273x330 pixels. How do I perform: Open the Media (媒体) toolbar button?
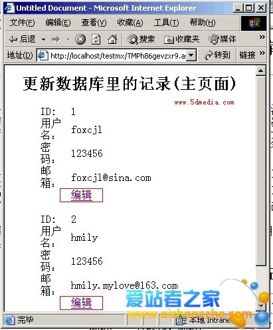[x=223, y=39]
